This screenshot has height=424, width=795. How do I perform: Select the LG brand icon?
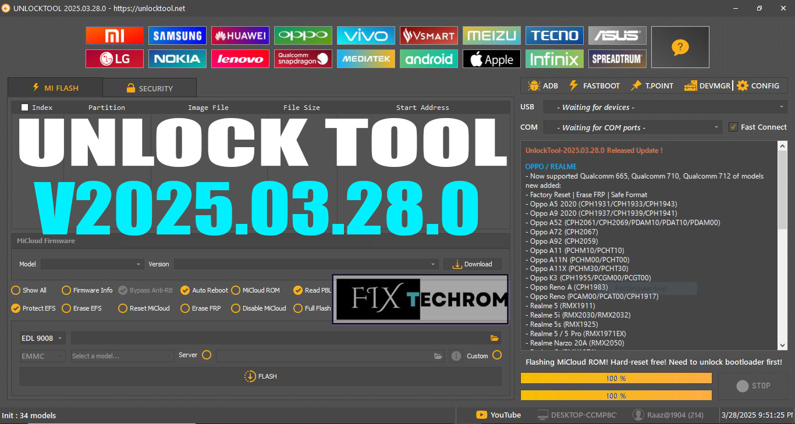[x=115, y=59]
